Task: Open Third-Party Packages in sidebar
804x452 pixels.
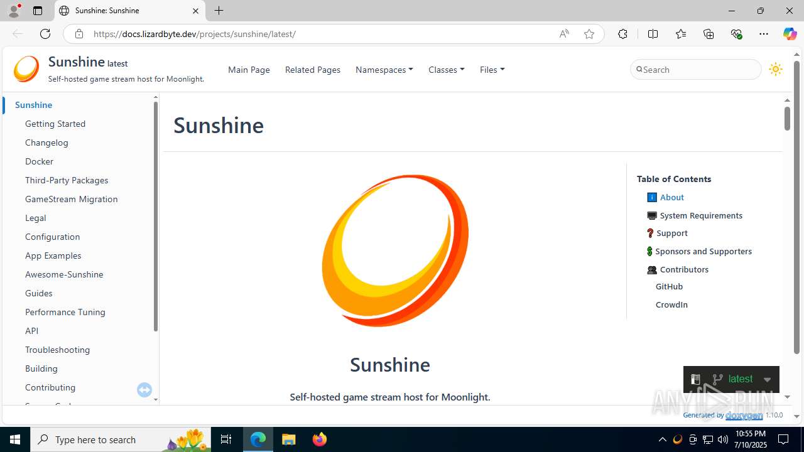Action: 67,180
